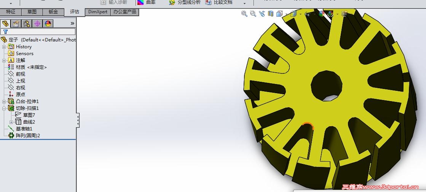Click the panel collapse handle on tree edge
The width and height of the screenshot is (426, 192).
pyautogui.click(x=78, y=121)
